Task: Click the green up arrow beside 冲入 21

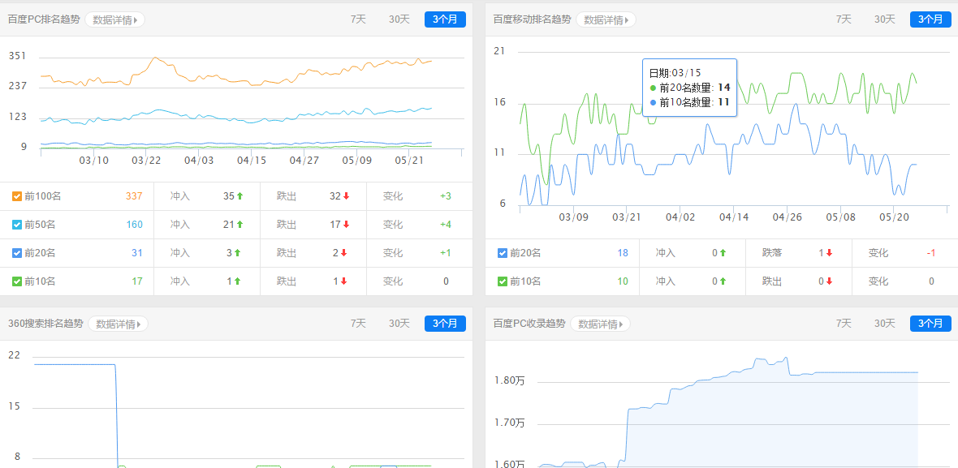Action: (x=239, y=225)
